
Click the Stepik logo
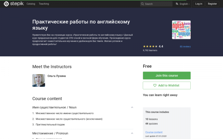14,4
